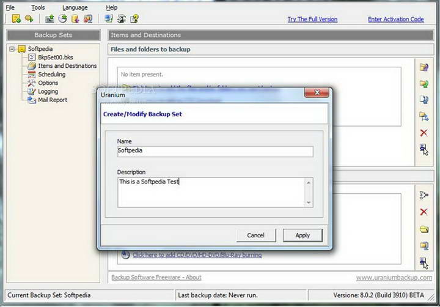Image resolution: width=440 pixels, height=307 pixels.
Task: Open the Logging tree entry
Action: [x=48, y=92]
